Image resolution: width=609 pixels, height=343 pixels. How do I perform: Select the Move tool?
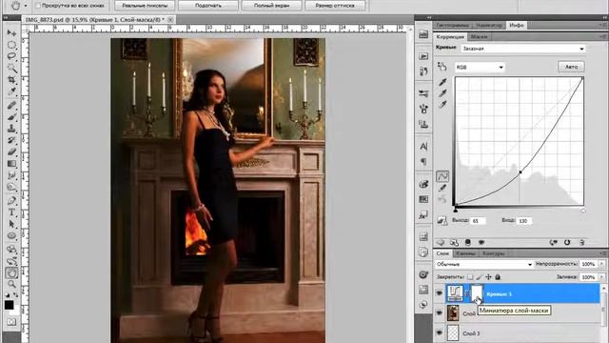pyautogui.click(x=11, y=32)
